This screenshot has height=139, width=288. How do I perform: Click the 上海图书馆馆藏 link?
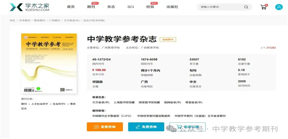coord(124,103)
